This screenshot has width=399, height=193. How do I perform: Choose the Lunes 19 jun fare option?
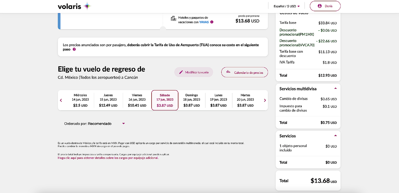pos(218,100)
